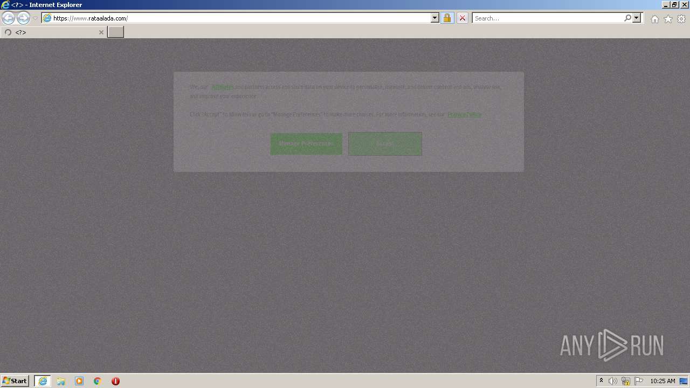This screenshot has height=388, width=690.
Task: Close the <?> tab
Action: click(x=101, y=32)
